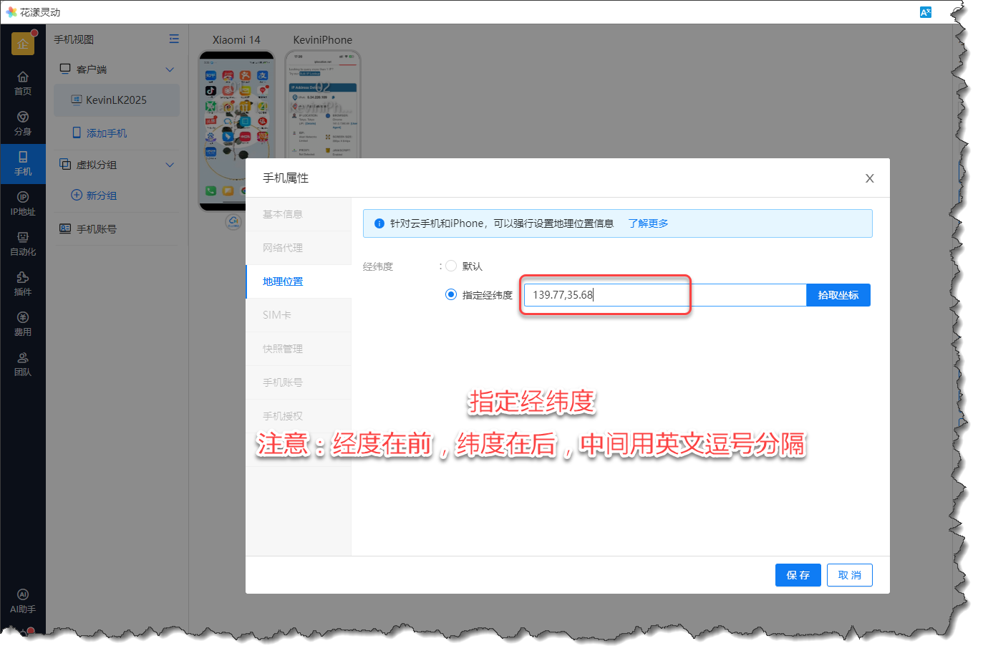Select the 默认 radio option

[x=451, y=266]
